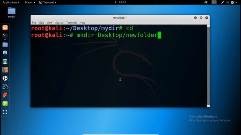Switch workspace using the workspace 1 indicator
The height and width of the screenshot is (135, 241).
[x=214, y=2]
